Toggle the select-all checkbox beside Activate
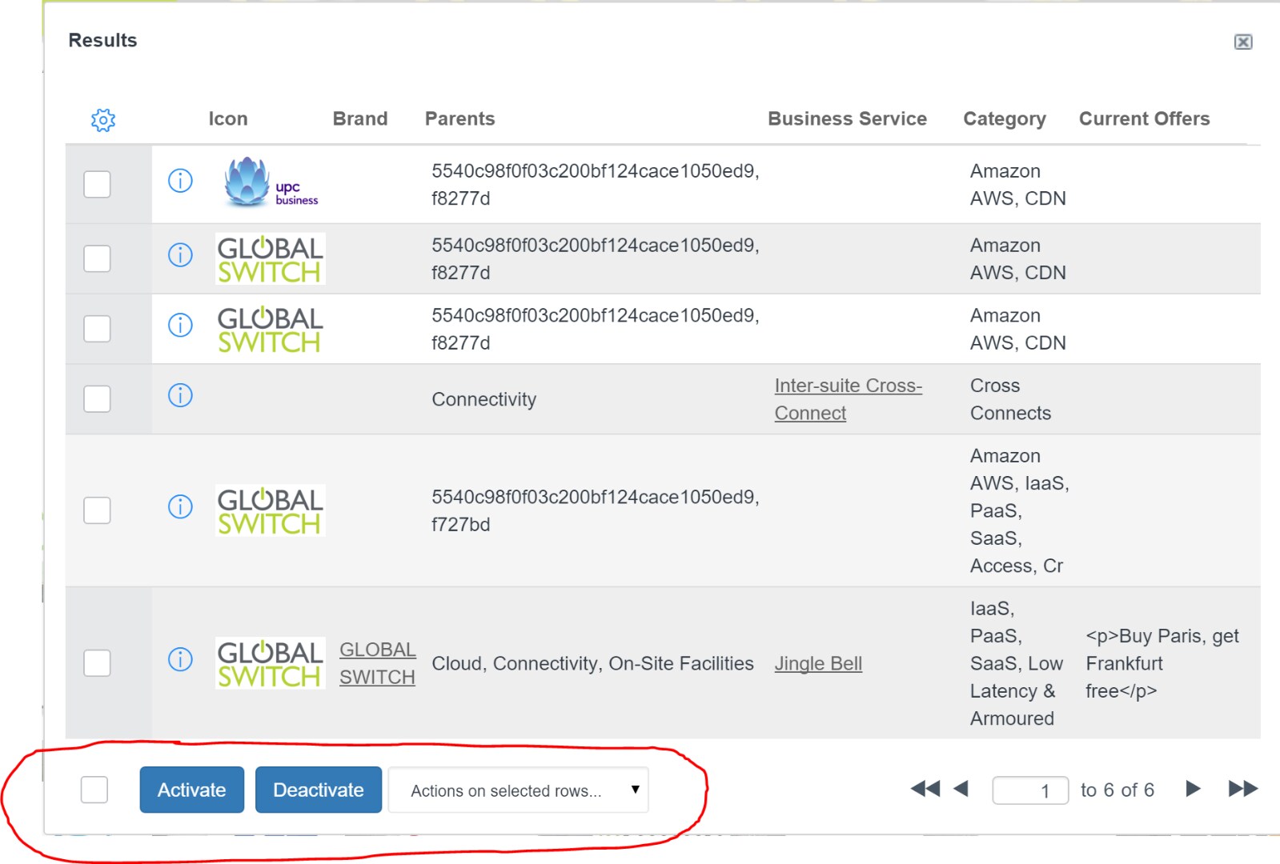 [x=94, y=790]
